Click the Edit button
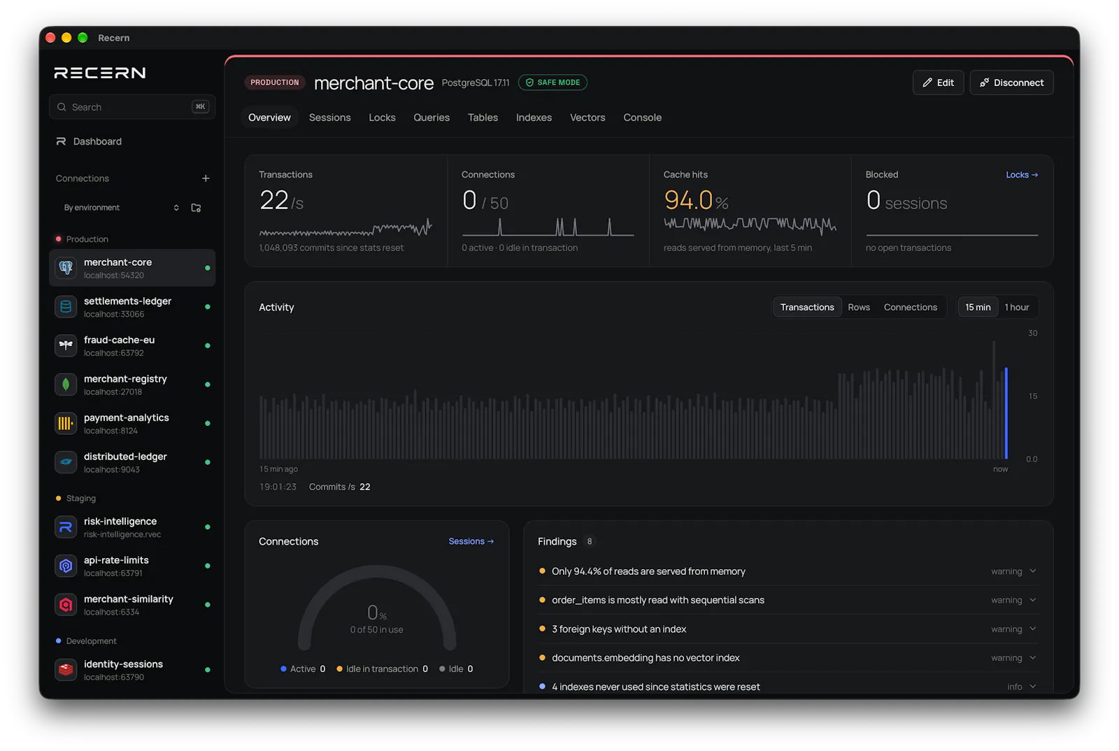1119x751 pixels. [x=938, y=83]
